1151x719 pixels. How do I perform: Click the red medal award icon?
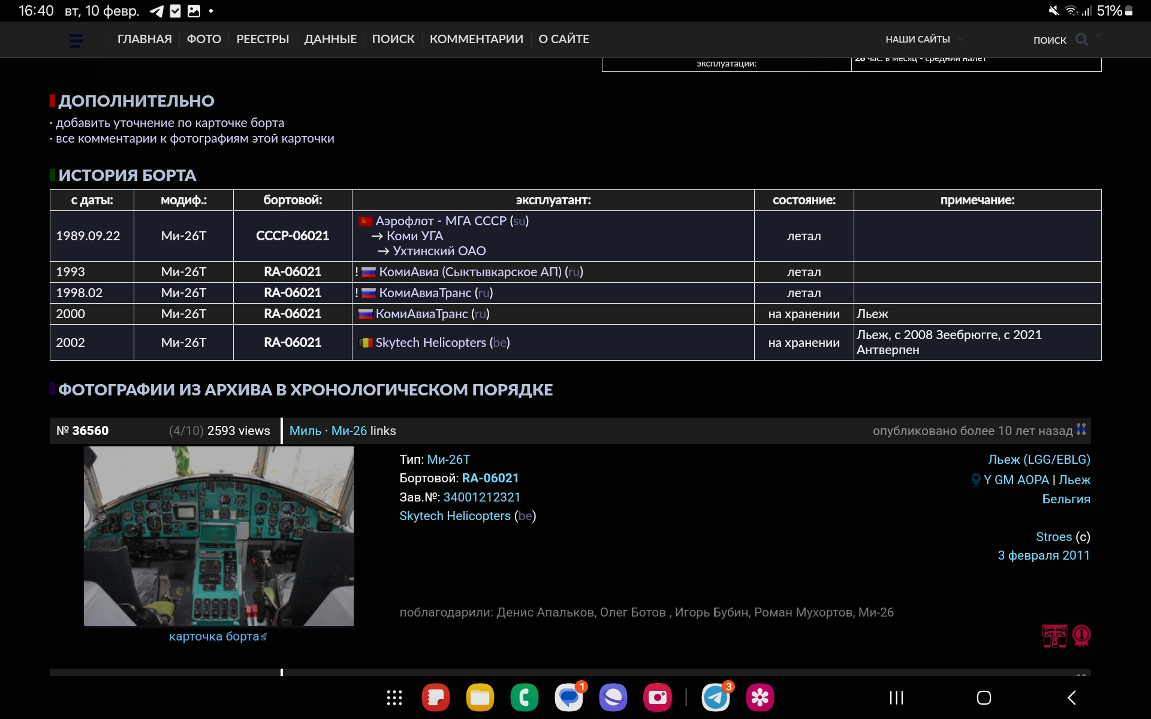point(1081,636)
